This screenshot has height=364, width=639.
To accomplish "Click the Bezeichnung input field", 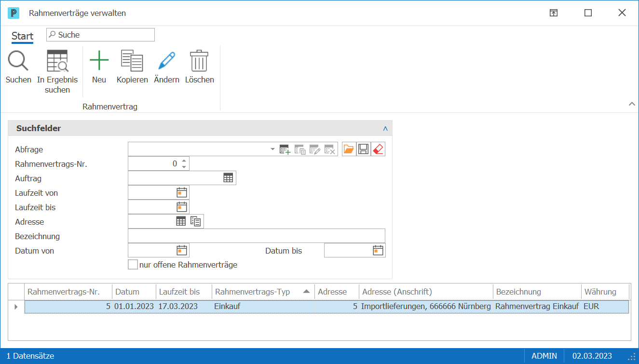I will click(257, 236).
